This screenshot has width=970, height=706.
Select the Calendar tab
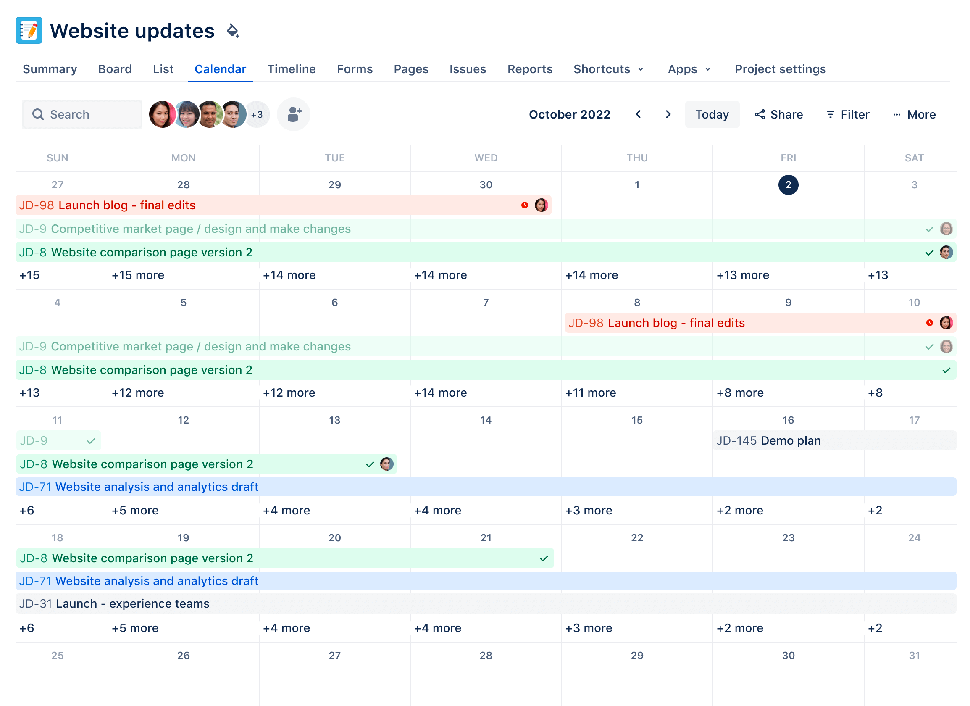221,68
